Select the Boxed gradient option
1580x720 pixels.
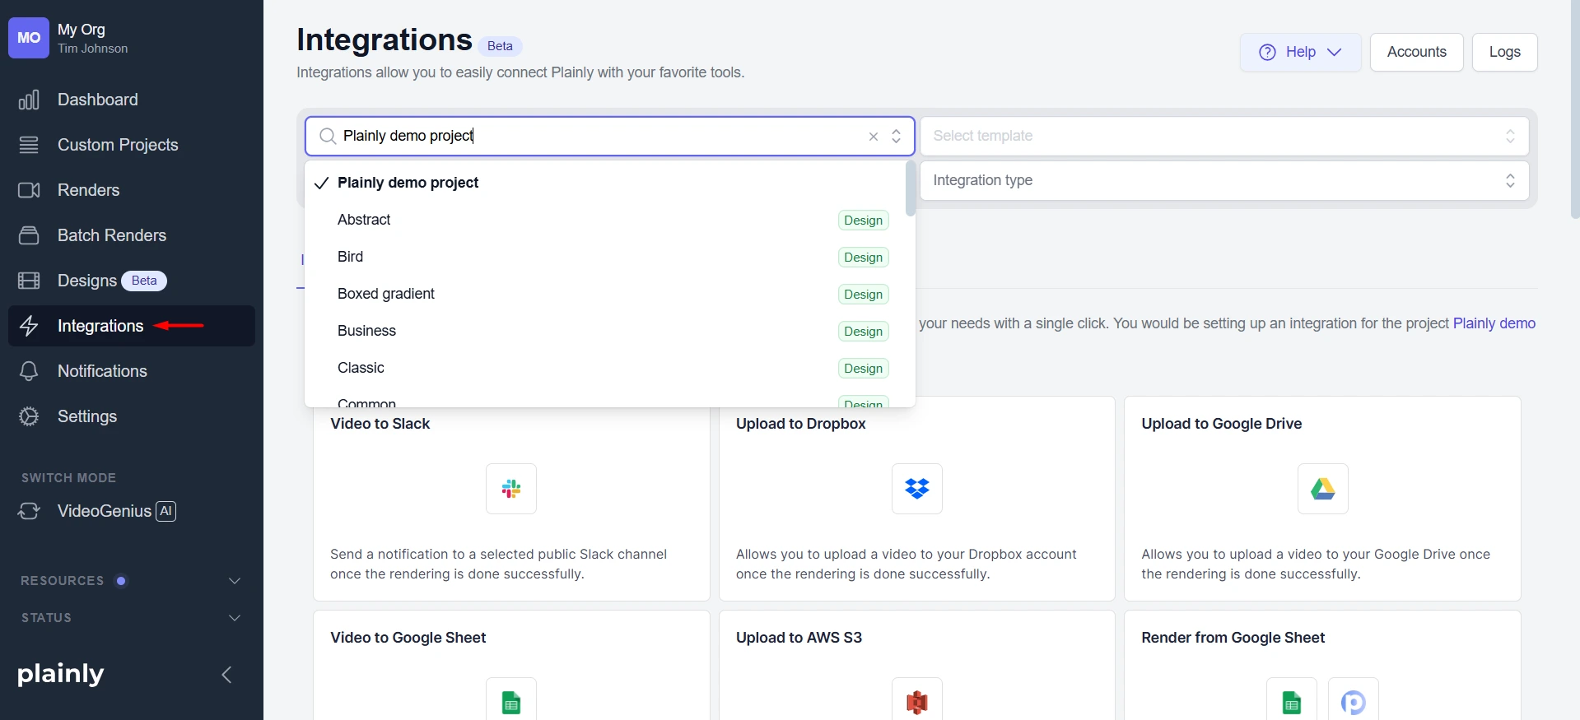click(605, 294)
